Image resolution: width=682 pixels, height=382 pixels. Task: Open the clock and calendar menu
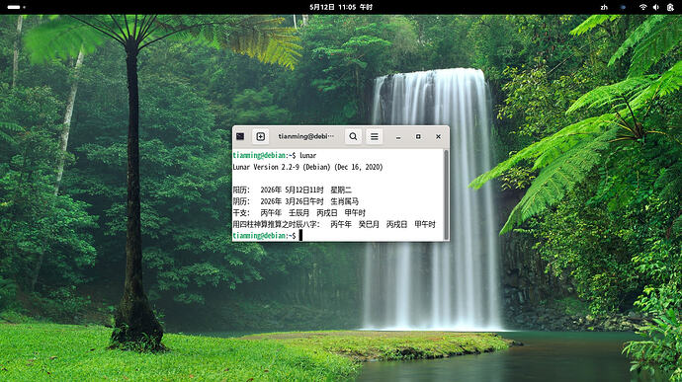pos(341,7)
